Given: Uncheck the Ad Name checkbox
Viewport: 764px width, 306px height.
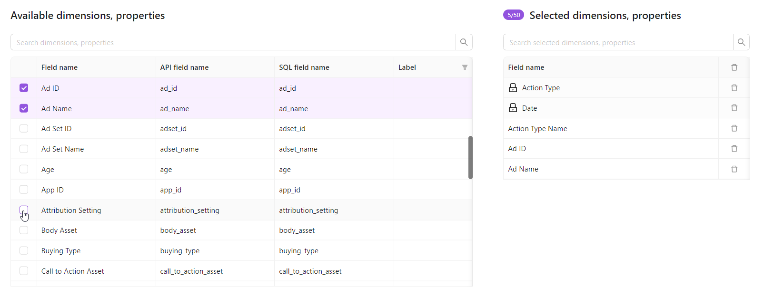Looking at the screenshot, I should coord(24,108).
